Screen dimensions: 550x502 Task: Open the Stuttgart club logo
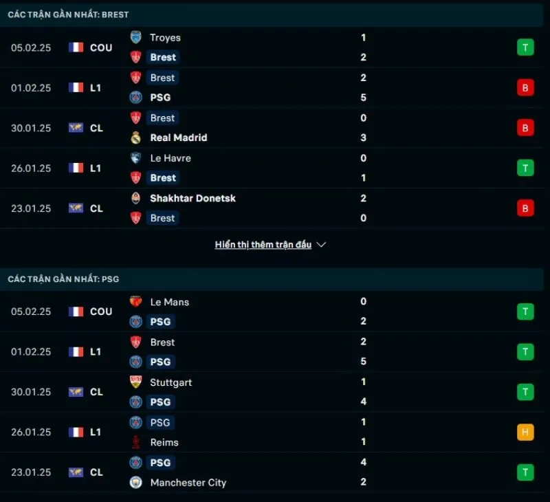[136, 382]
